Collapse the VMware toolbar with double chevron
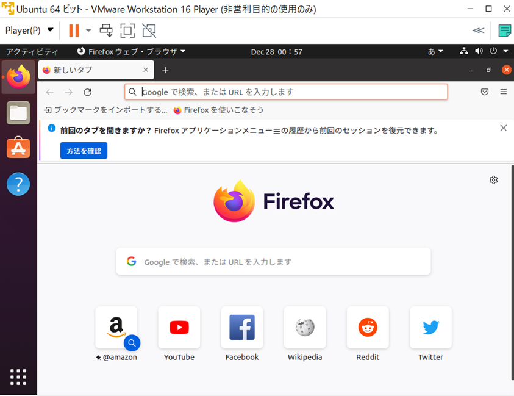The height and width of the screenshot is (396, 514). point(478,31)
